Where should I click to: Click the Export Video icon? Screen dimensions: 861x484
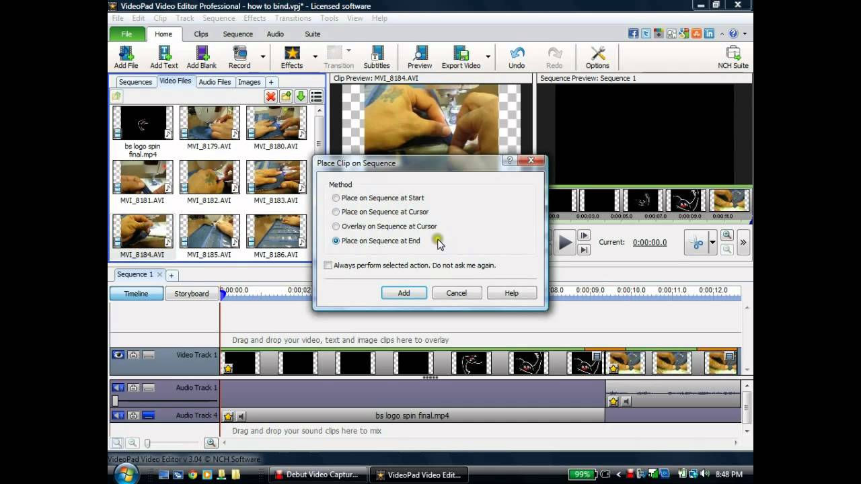pyautogui.click(x=461, y=54)
